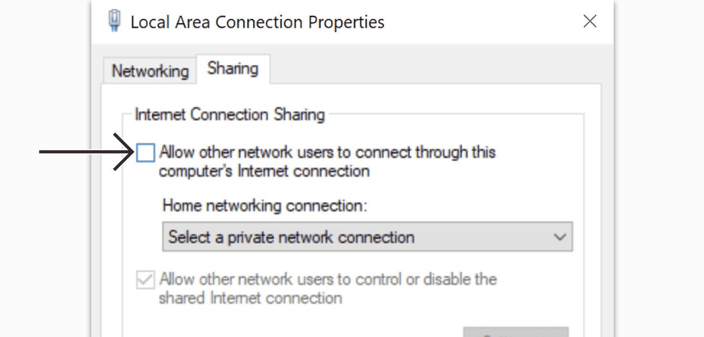This screenshot has width=704, height=337.
Task: Click the 'Select a private network connection' text
Action: coord(292,237)
